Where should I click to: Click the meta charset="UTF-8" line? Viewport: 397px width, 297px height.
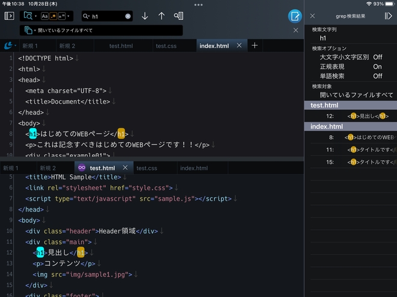66,91
